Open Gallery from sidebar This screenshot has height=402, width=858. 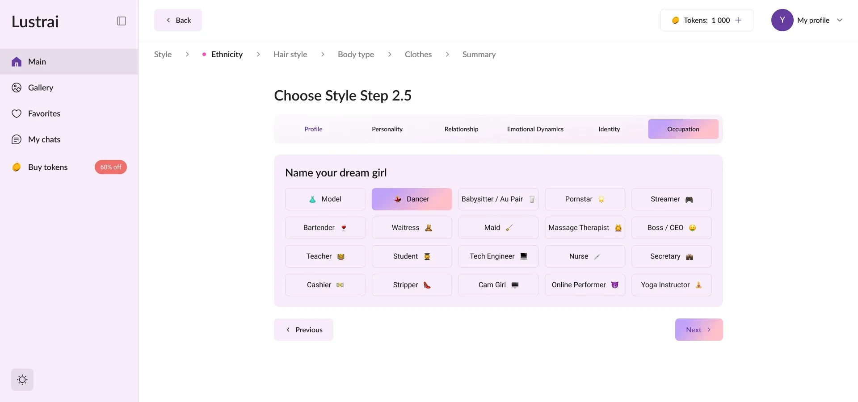(40, 88)
